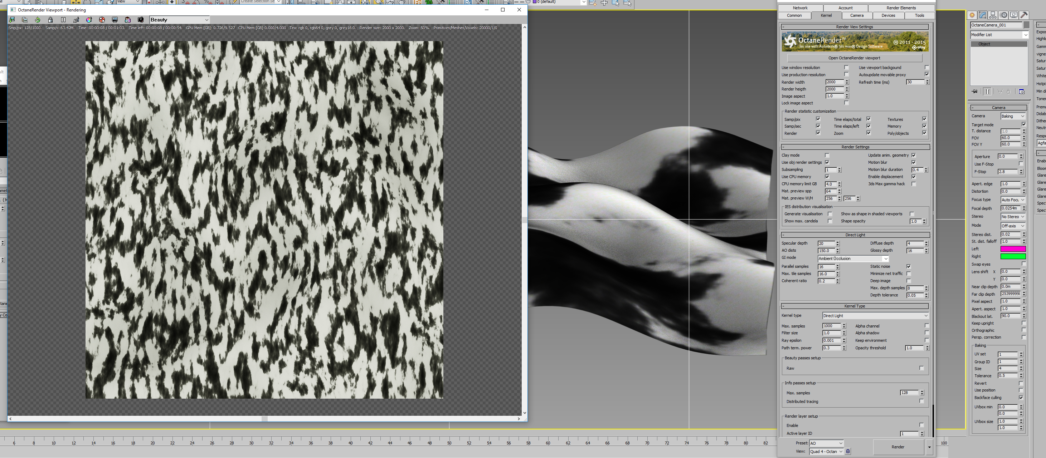
Task: Open the Preset AO dropdown
Action: coord(826,443)
